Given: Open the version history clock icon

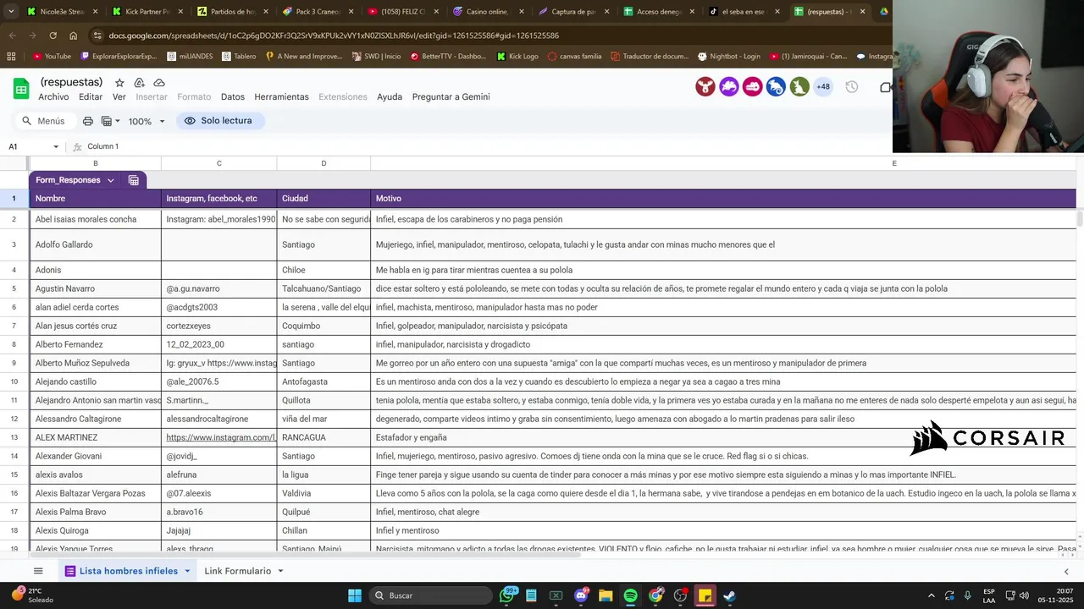Looking at the screenshot, I should click(x=852, y=87).
